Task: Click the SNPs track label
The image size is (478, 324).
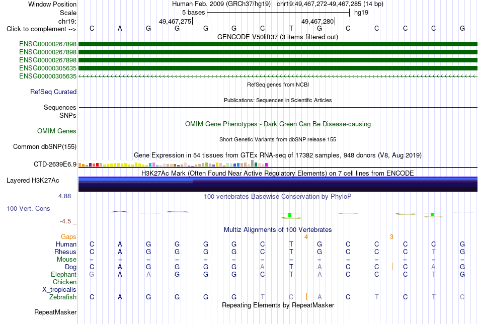Action: point(68,116)
